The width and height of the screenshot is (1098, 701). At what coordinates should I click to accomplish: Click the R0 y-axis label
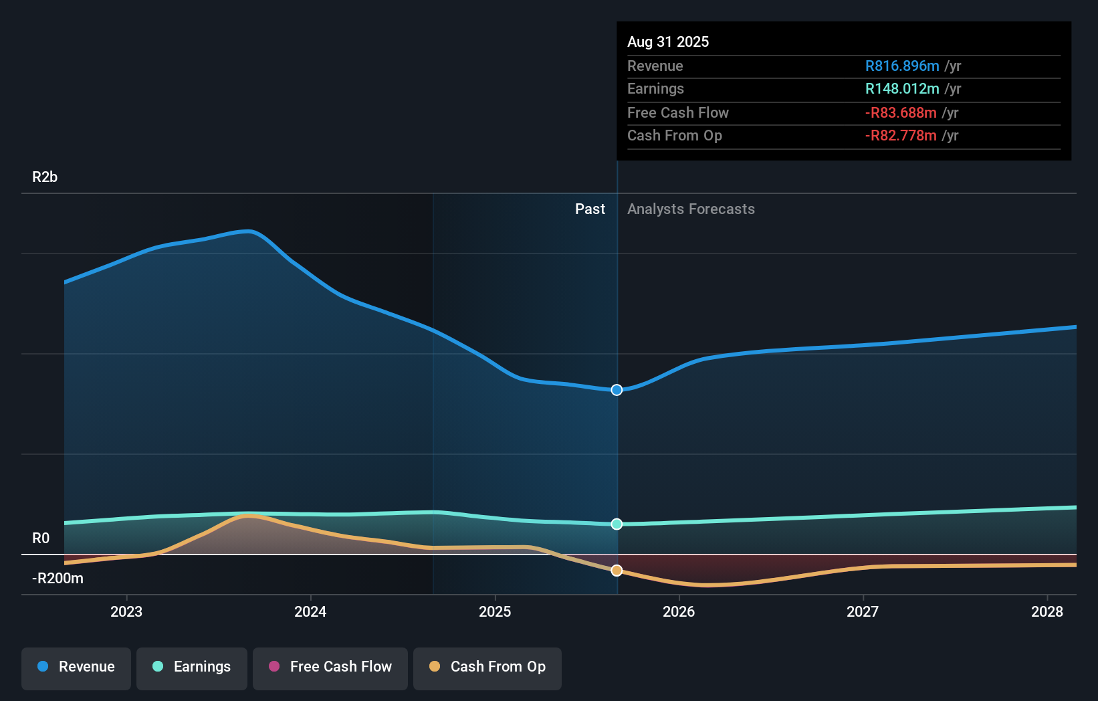pyautogui.click(x=41, y=538)
